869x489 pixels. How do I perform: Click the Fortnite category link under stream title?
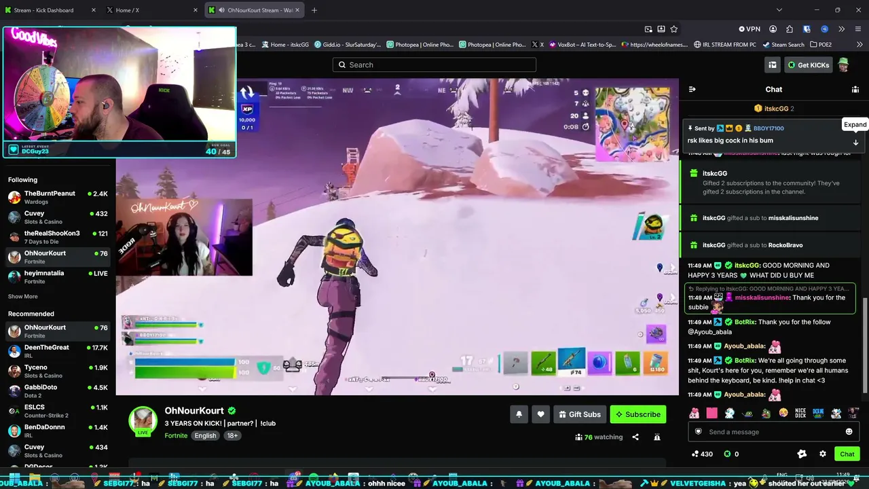click(x=176, y=435)
